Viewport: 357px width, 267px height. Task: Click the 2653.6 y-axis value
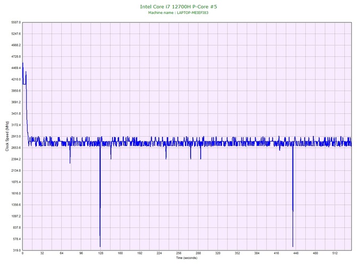tap(16, 148)
